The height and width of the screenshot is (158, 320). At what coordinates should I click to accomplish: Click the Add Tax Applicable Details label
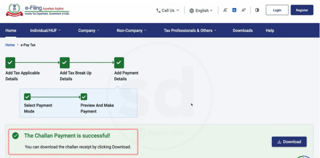tap(22, 76)
